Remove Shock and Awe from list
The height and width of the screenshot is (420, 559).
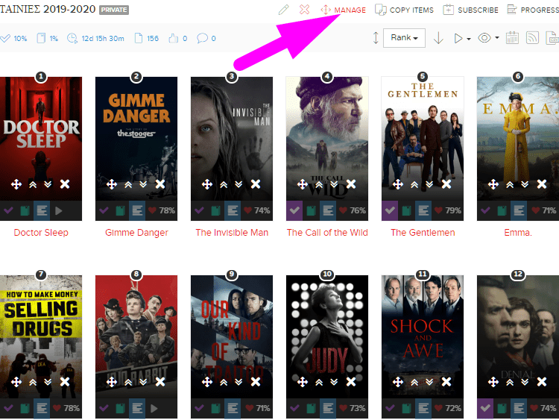pos(446,382)
